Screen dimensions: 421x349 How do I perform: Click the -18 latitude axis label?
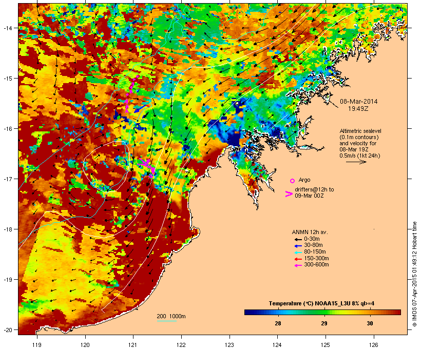click(8, 229)
